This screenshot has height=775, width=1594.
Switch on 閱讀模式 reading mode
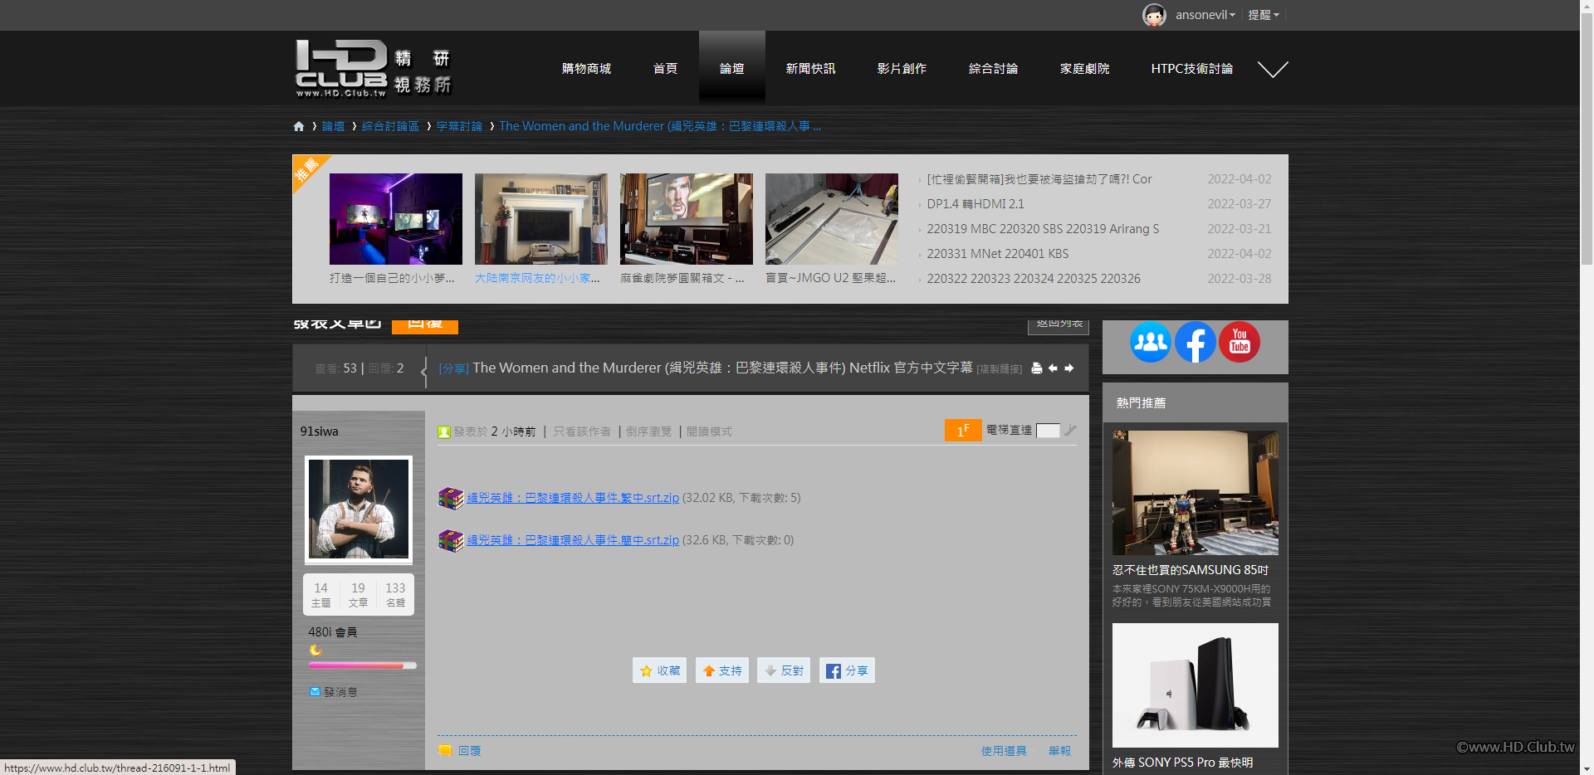point(709,431)
